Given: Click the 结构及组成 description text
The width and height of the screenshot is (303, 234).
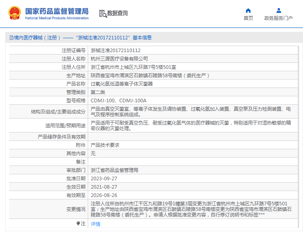Looking at the screenshot, I should (x=191, y=111).
